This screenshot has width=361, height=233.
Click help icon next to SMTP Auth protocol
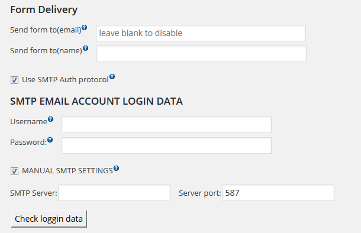coord(112,77)
